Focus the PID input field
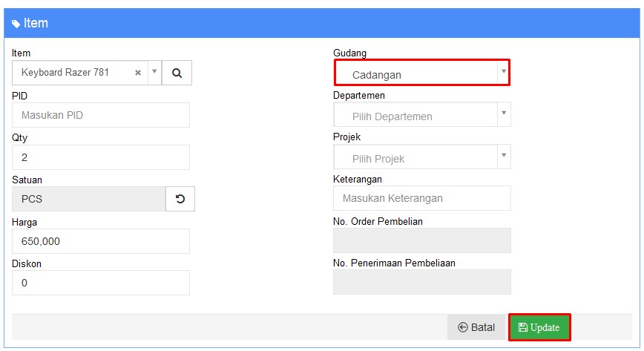This screenshot has width=644, height=351. [101, 115]
